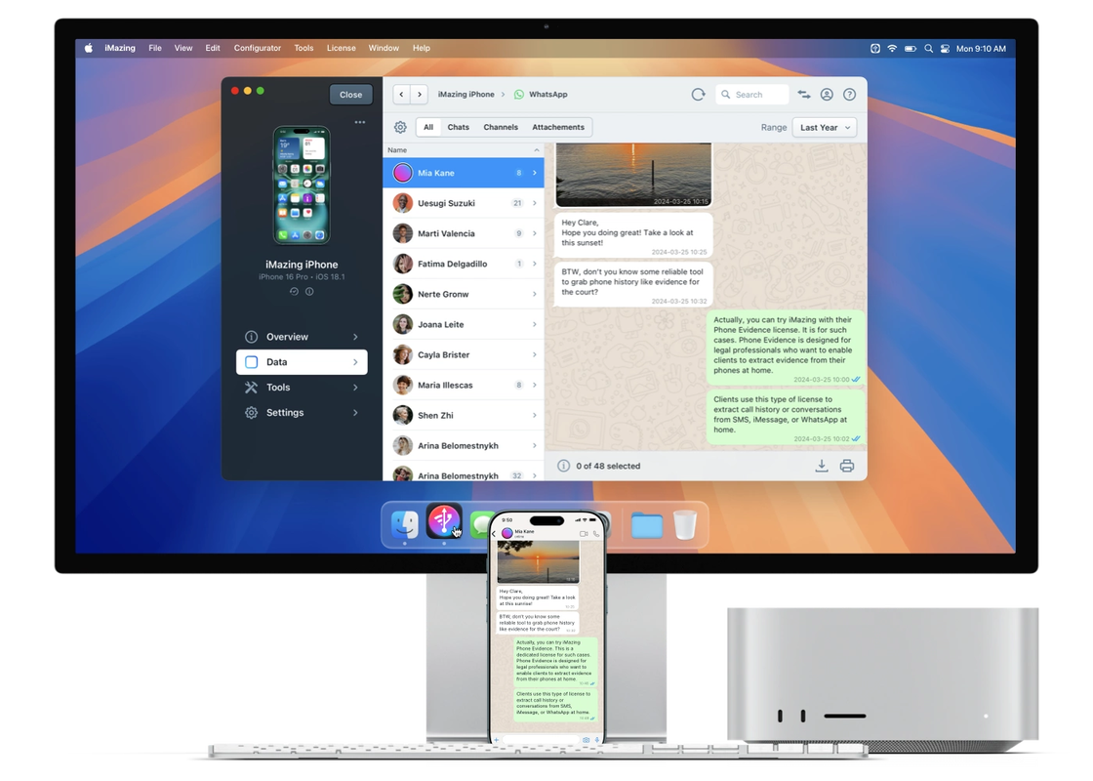
Task: Select the Nerte Gronw conversation
Action: [x=464, y=294]
